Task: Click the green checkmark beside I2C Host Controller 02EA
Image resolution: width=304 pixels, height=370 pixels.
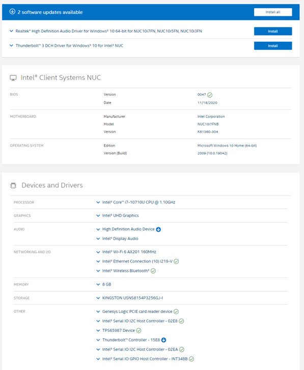Action: 181,350
